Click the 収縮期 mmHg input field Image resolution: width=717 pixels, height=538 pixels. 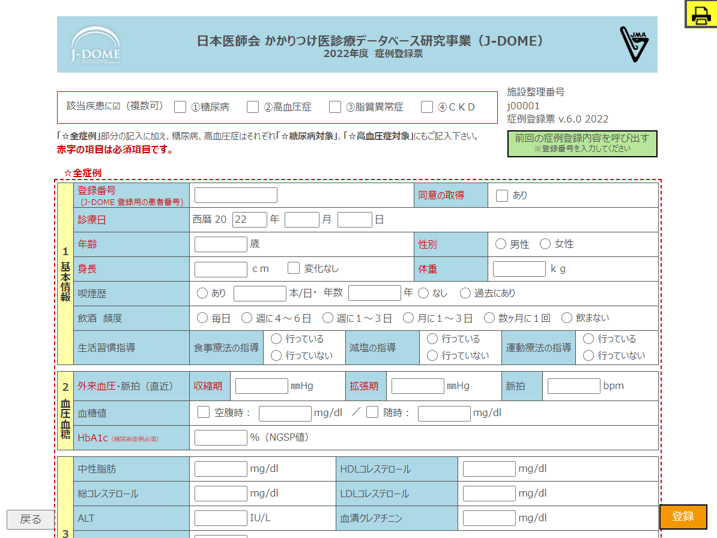(262, 386)
